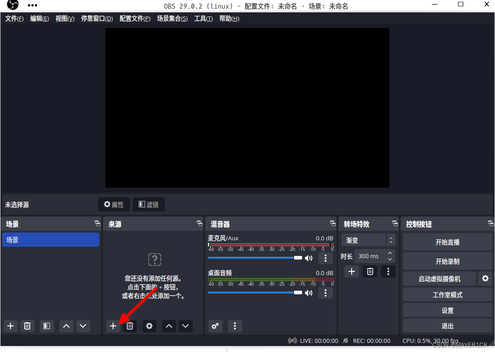
Task: Mute the 麦克风/Aux audio
Action: [x=309, y=258]
